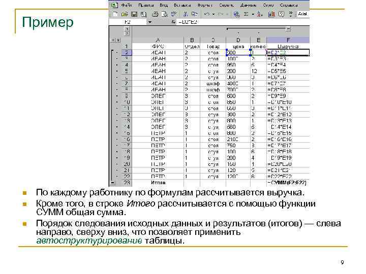Screen dimensions: 366x274
Task: Click the цена header cell
Action: pyautogui.click(x=238, y=47)
